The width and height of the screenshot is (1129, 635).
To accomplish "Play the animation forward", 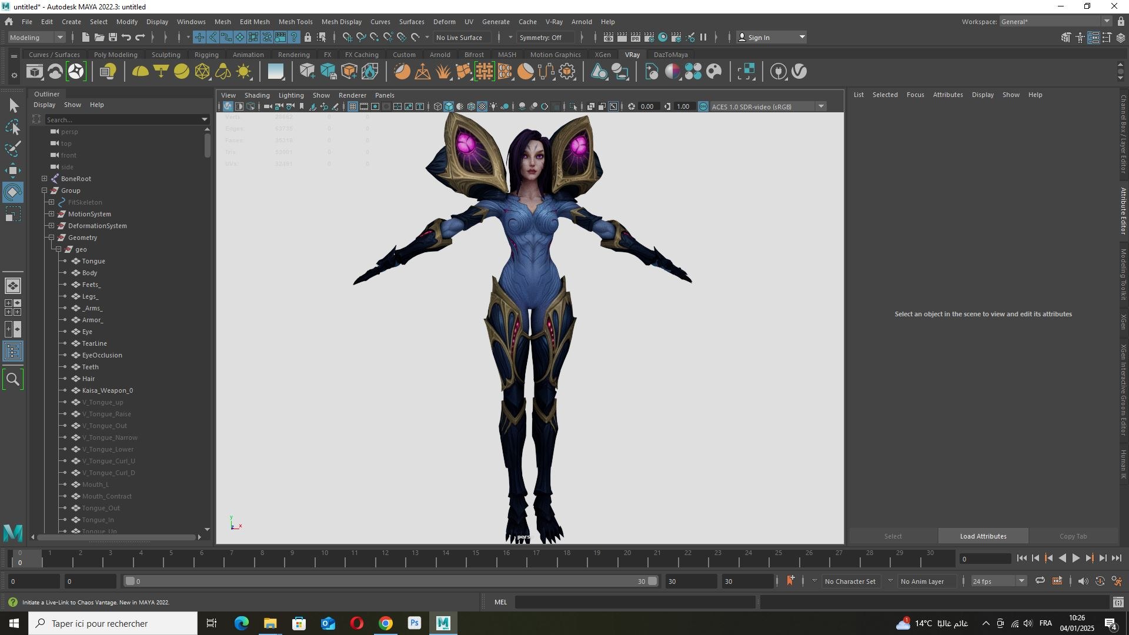I will coord(1075,558).
